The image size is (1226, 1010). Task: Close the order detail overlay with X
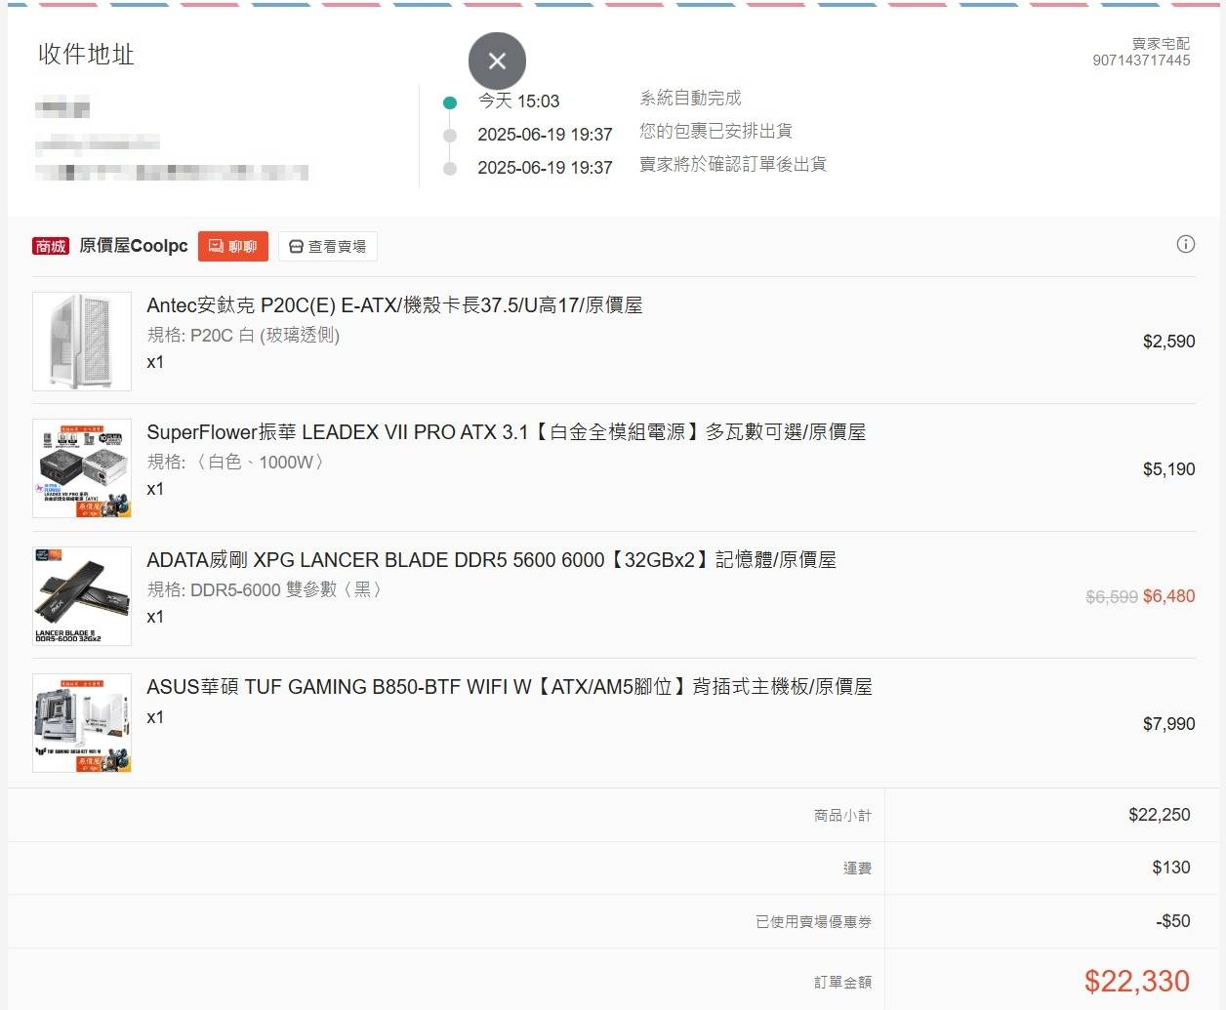tap(497, 61)
